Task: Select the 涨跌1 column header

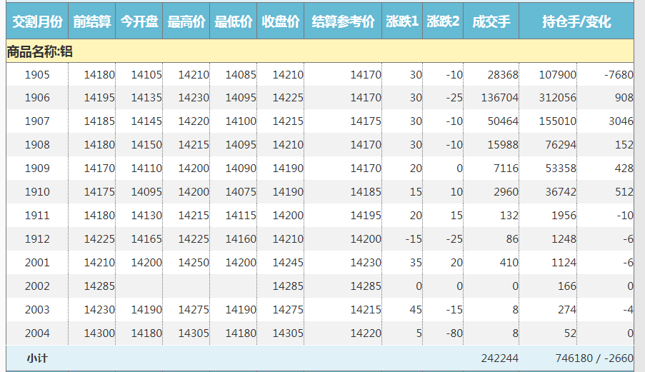Action: coord(402,22)
